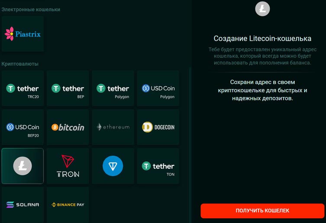Pick Bitcoin as deposit currency
This screenshot has width=326, height=223.
pyautogui.click(x=68, y=127)
